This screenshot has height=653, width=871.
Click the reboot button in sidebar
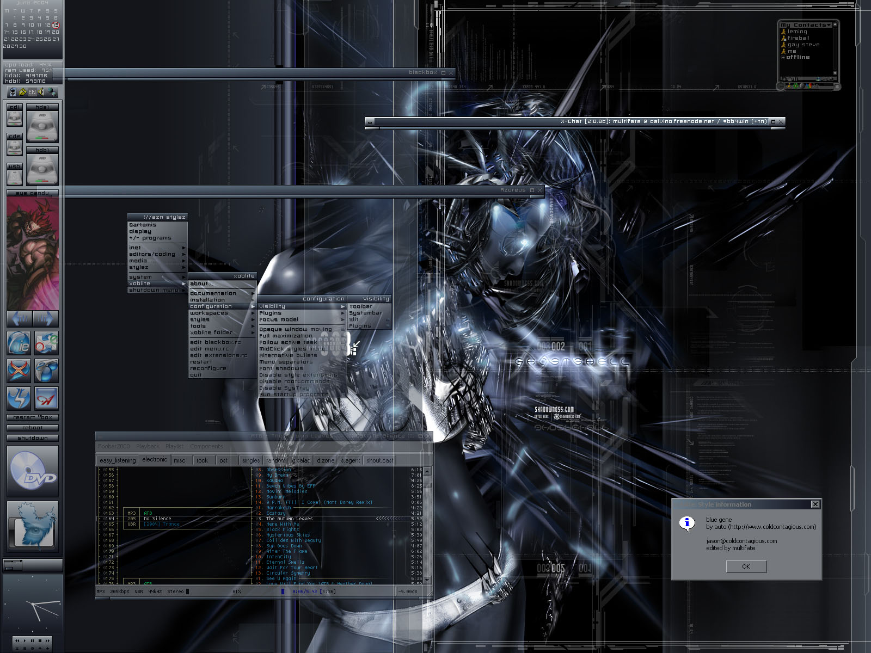point(33,428)
